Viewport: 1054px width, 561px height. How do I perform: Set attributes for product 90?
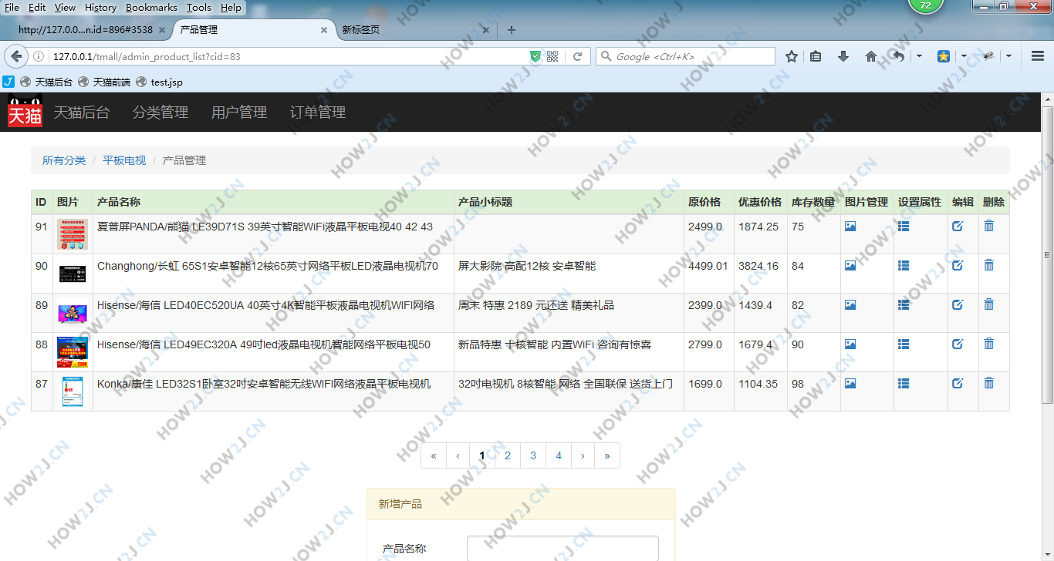904,266
